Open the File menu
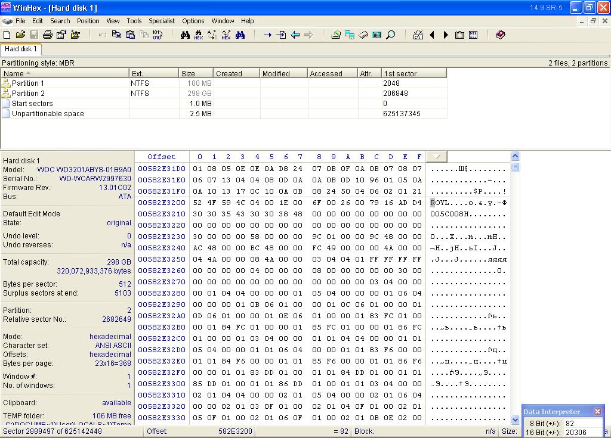Screen dimensions: 611x438 click(x=20, y=21)
